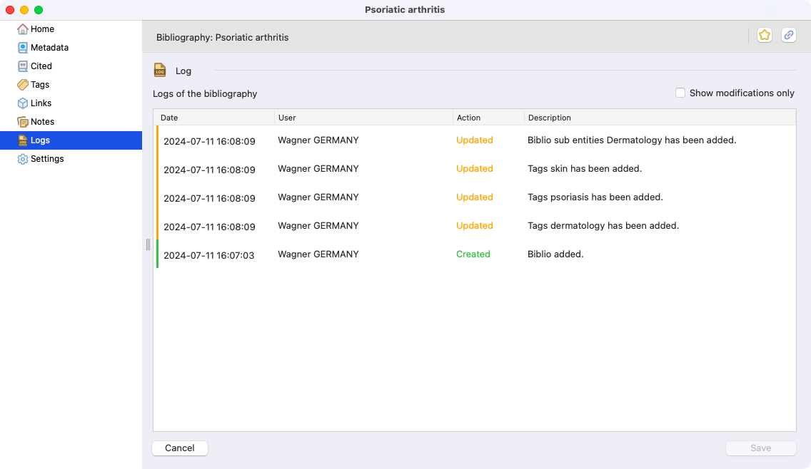The height and width of the screenshot is (469, 811).
Task: Sort by the Action column header
Action: tap(488, 118)
